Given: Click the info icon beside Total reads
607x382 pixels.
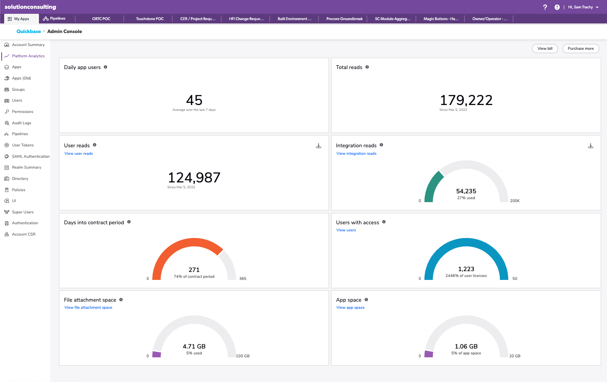Looking at the screenshot, I should pos(367,66).
